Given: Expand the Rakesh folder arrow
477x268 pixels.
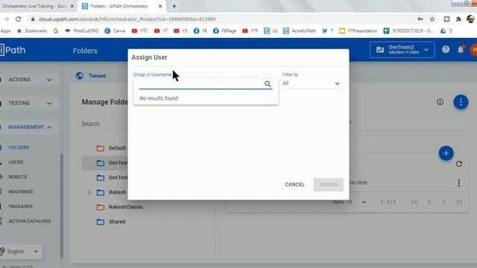Looking at the screenshot, I should (x=89, y=192).
